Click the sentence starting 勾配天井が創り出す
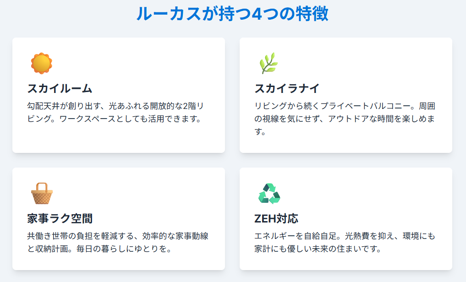Screen dimensions: 466x282 (x=110, y=106)
